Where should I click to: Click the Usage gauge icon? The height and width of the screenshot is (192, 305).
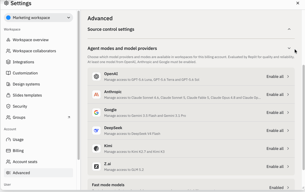[x=8, y=140]
